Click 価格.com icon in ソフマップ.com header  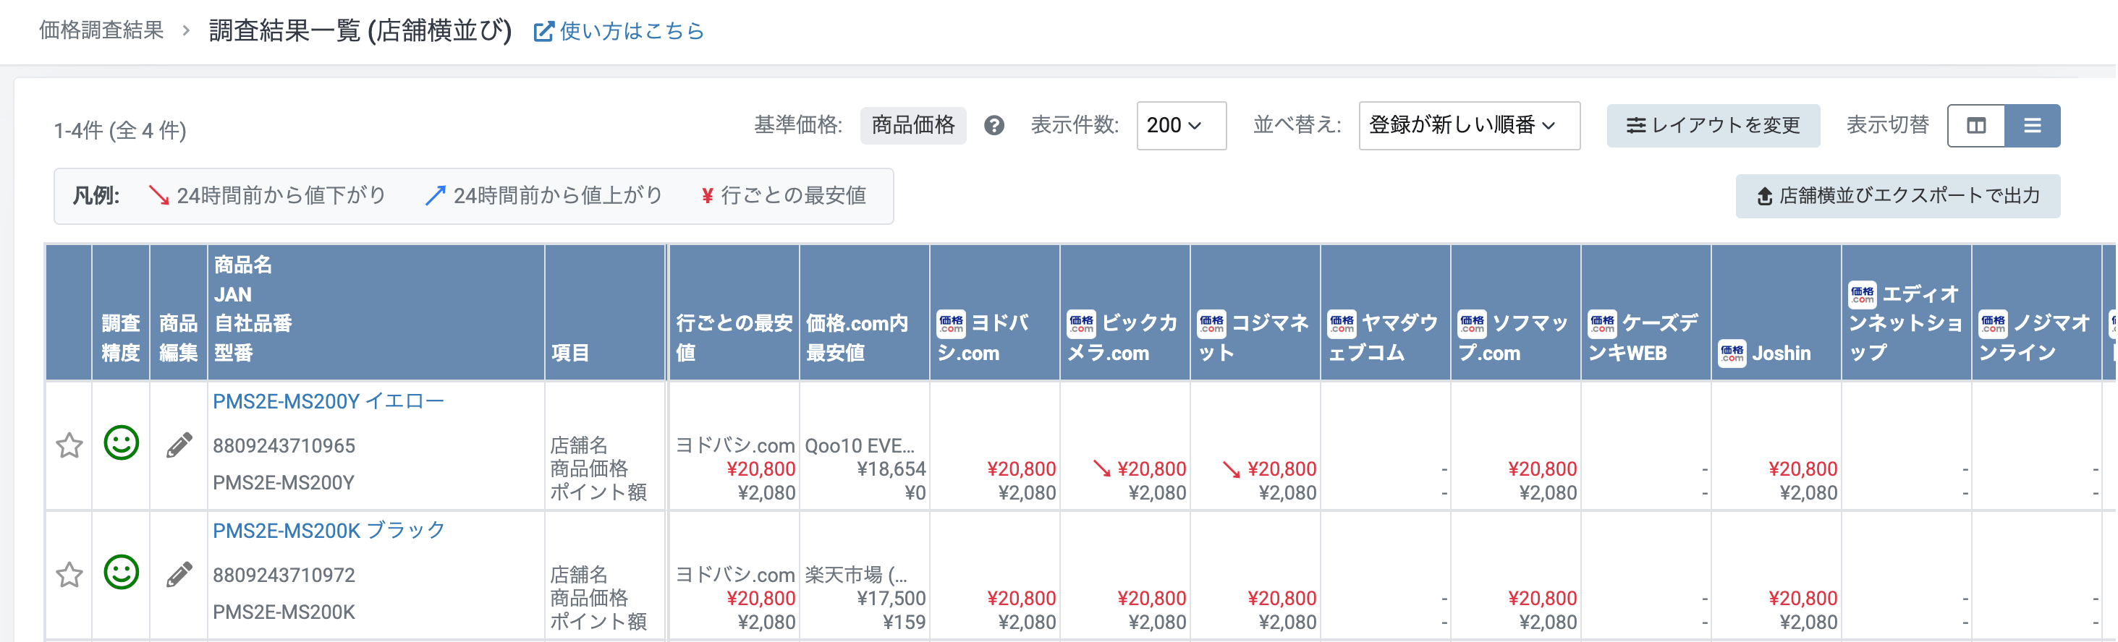[x=1472, y=323]
